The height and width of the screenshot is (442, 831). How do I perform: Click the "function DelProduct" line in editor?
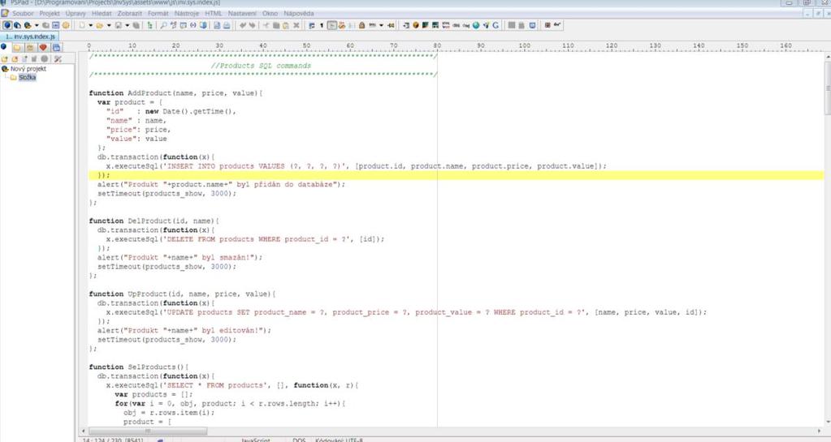pyautogui.click(x=154, y=221)
